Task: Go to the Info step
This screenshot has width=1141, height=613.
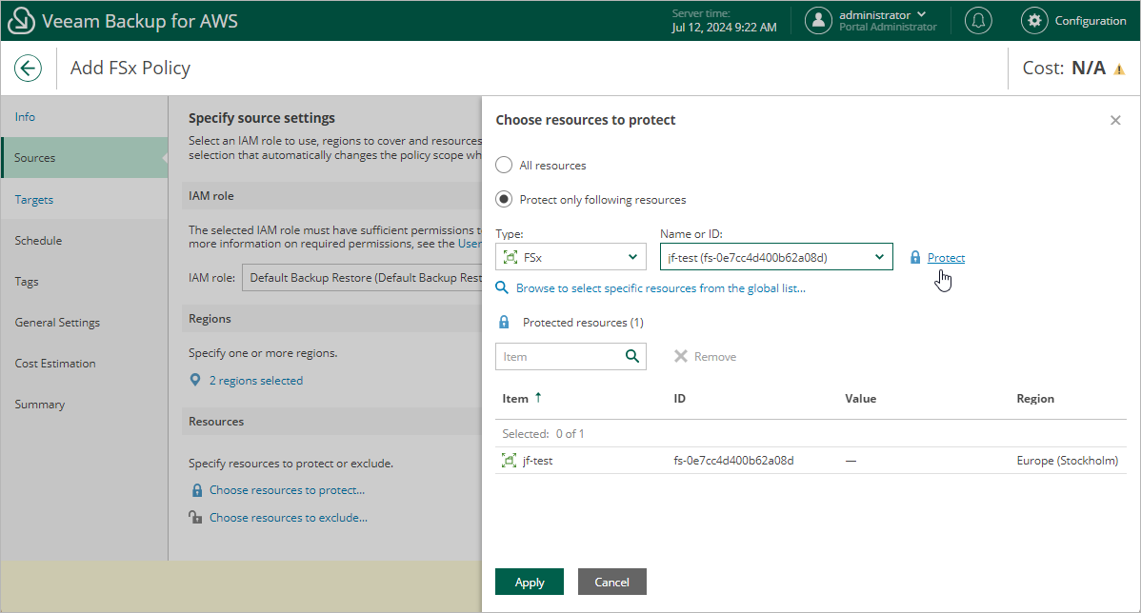Action: pos(25,116)
